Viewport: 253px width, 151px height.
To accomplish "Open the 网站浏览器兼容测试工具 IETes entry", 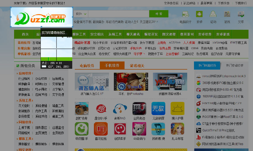I will pyautogui.click(x=223, y=144).
